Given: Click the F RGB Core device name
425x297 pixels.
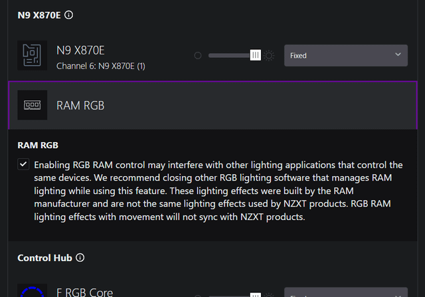Looking at the screenshot, I should tap(85, 292).
